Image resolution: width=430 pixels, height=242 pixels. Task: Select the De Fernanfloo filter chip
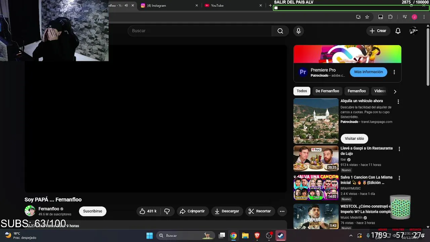(327, 91)
